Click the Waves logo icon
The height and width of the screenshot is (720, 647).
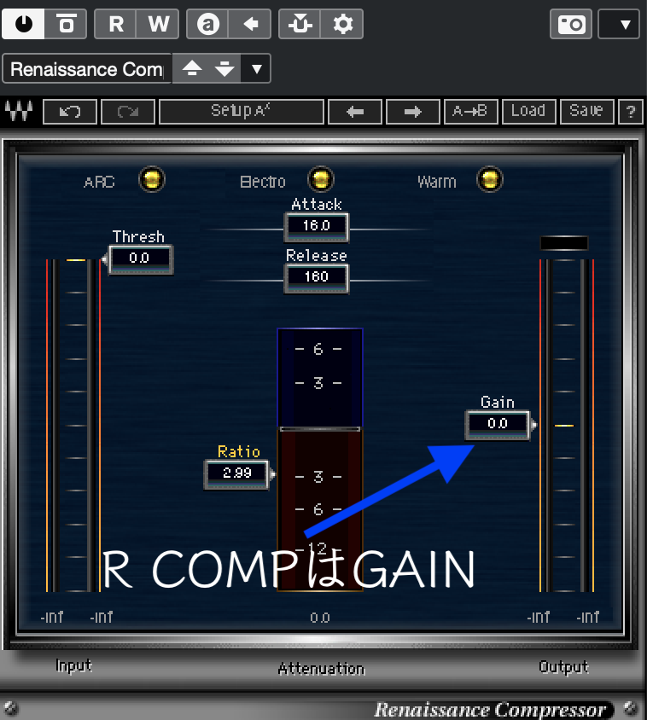[x=19, y=111]
